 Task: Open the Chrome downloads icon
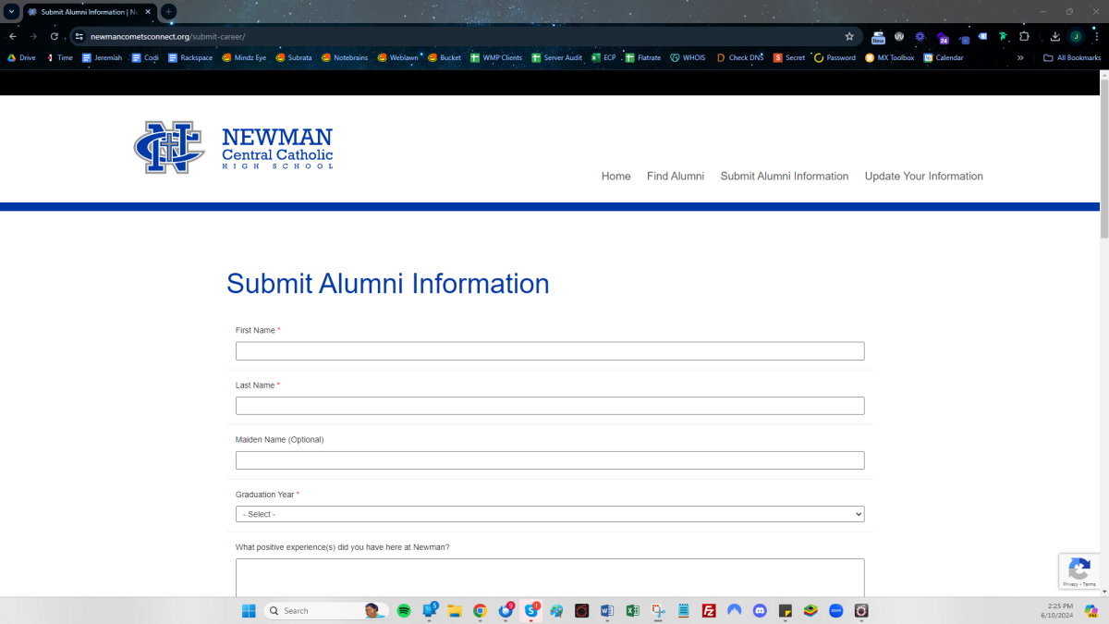(1054, 36)
